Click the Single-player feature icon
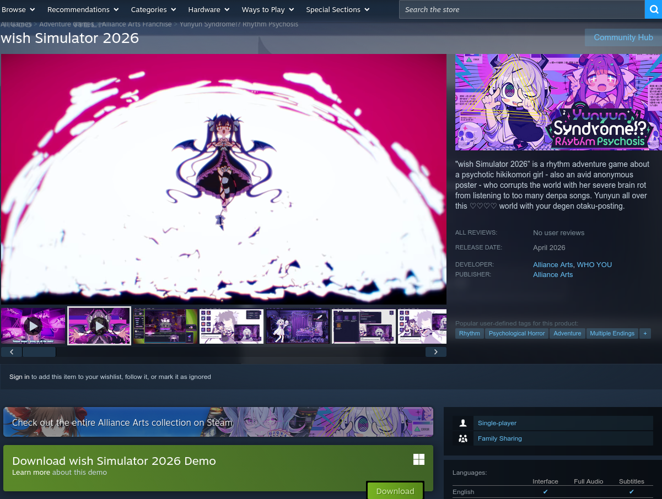 coord(463,422)
